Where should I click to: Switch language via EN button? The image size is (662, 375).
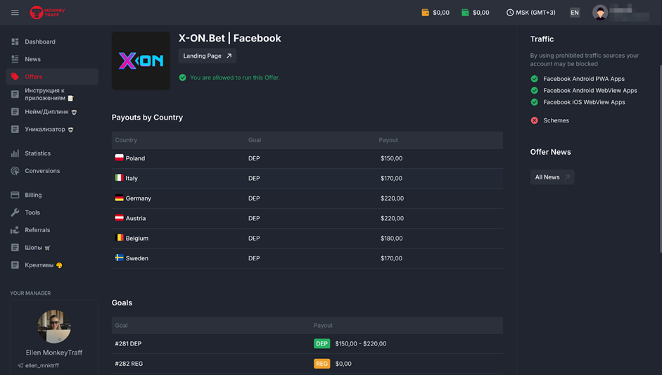[x=575, y=13]
